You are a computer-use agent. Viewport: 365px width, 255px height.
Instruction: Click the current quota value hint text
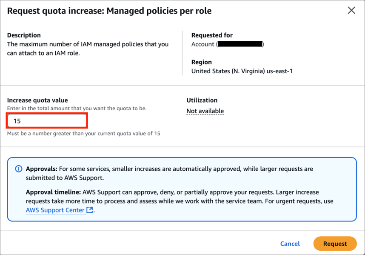tap(83, 134)
